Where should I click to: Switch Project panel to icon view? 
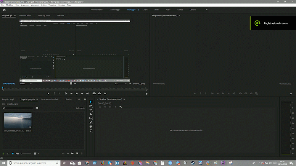coord(12,154)
